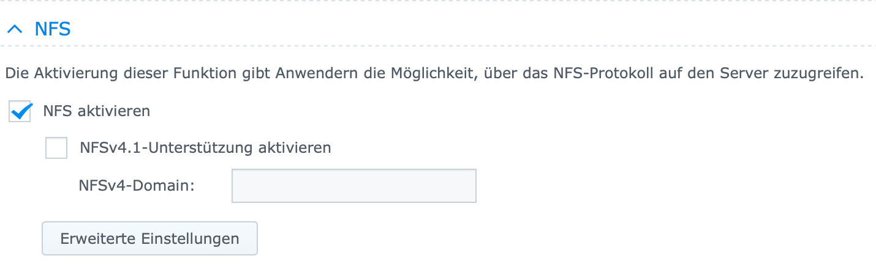Click the "NFSv4-Domain:" field label
This screenshot has height=264, width=876.
click(x=137, y=185)
